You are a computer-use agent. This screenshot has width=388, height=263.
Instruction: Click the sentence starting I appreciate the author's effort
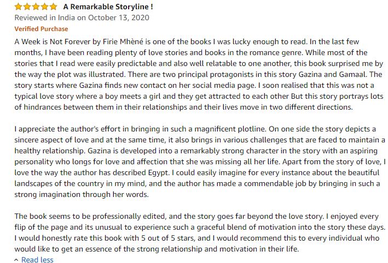coord(141,129)
